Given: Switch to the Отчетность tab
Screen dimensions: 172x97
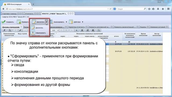Looking at the screenshot, I should coord(29,14).
